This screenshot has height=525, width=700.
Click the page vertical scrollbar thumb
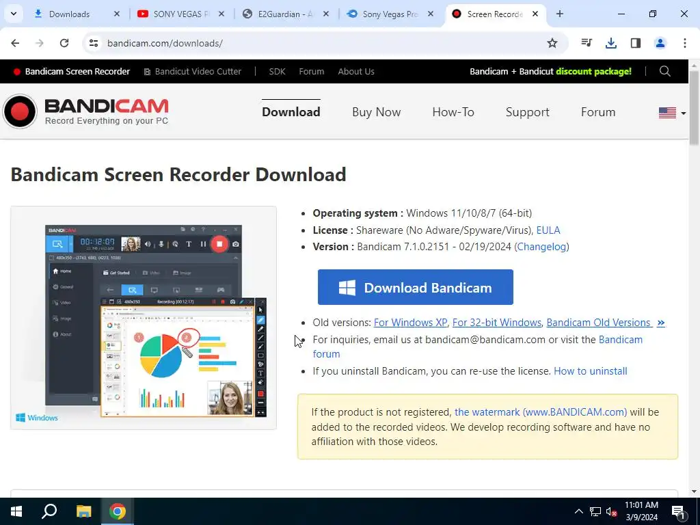[x=694, y=107]
